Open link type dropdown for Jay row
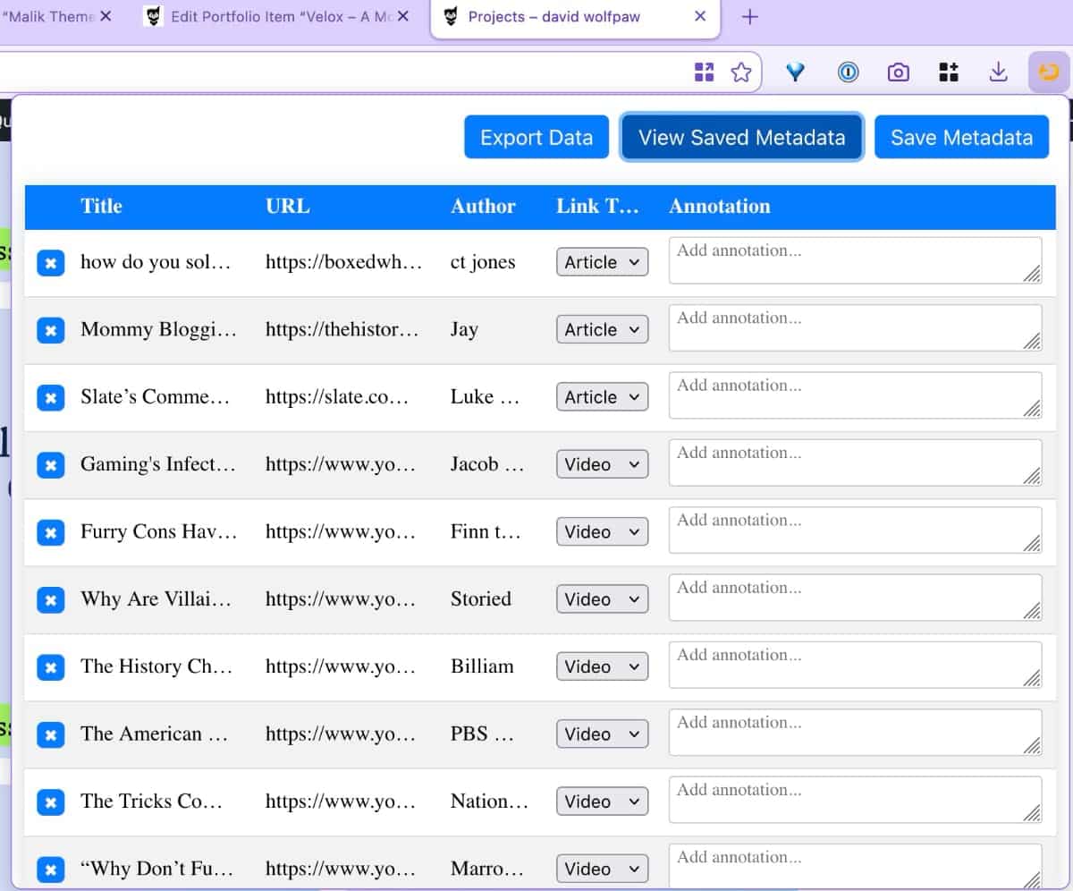The width and height of the screenshot is (1073, 891). [x=602, y=329]
